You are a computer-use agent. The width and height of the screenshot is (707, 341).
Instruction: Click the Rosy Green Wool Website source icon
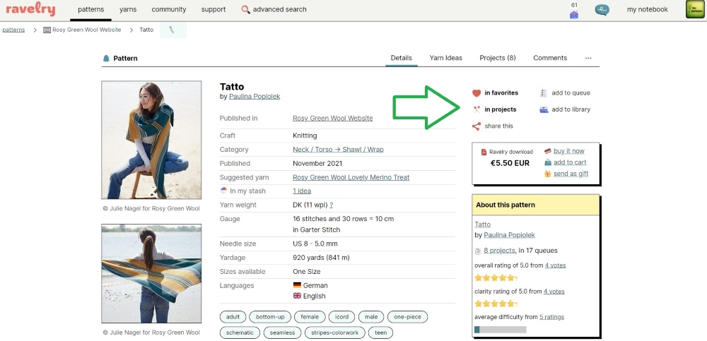point(47,30)
